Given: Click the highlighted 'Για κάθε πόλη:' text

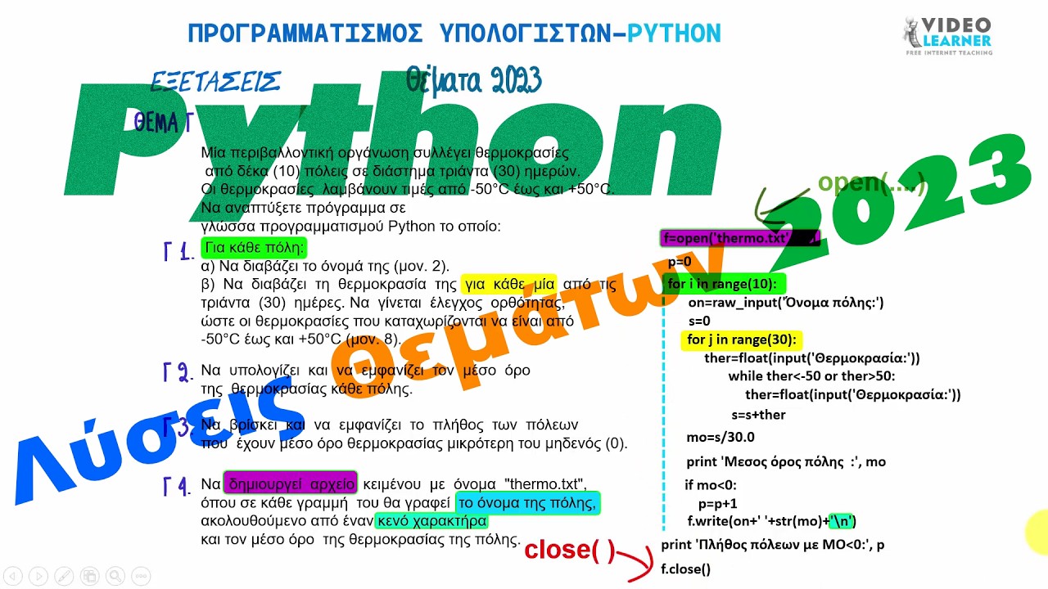Looking at the screenshot, I should pyautogui.click(x=255, y=248).
